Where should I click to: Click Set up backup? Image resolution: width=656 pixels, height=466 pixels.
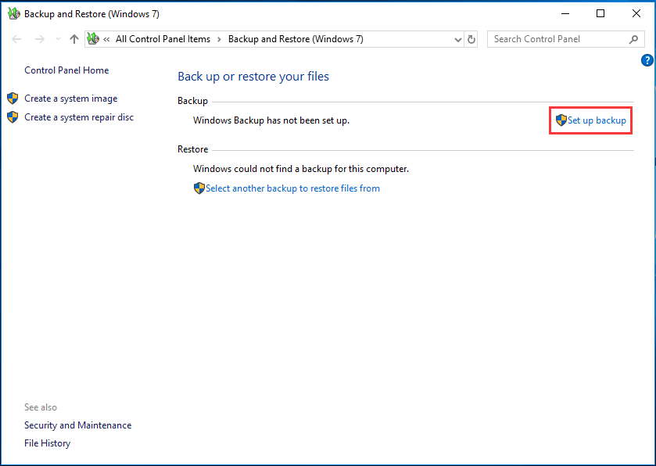point(599,120)
